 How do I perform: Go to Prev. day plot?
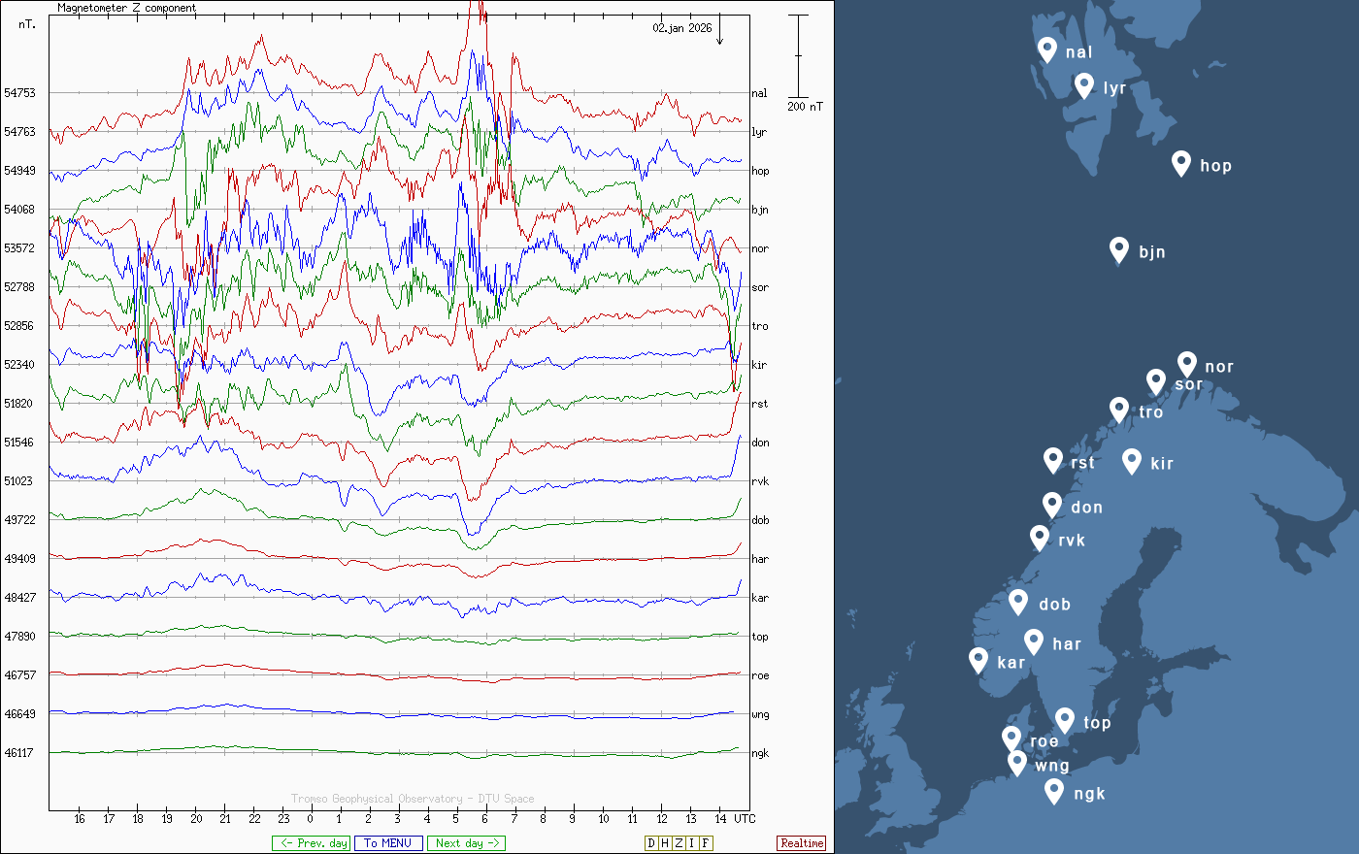coord(311,843)
